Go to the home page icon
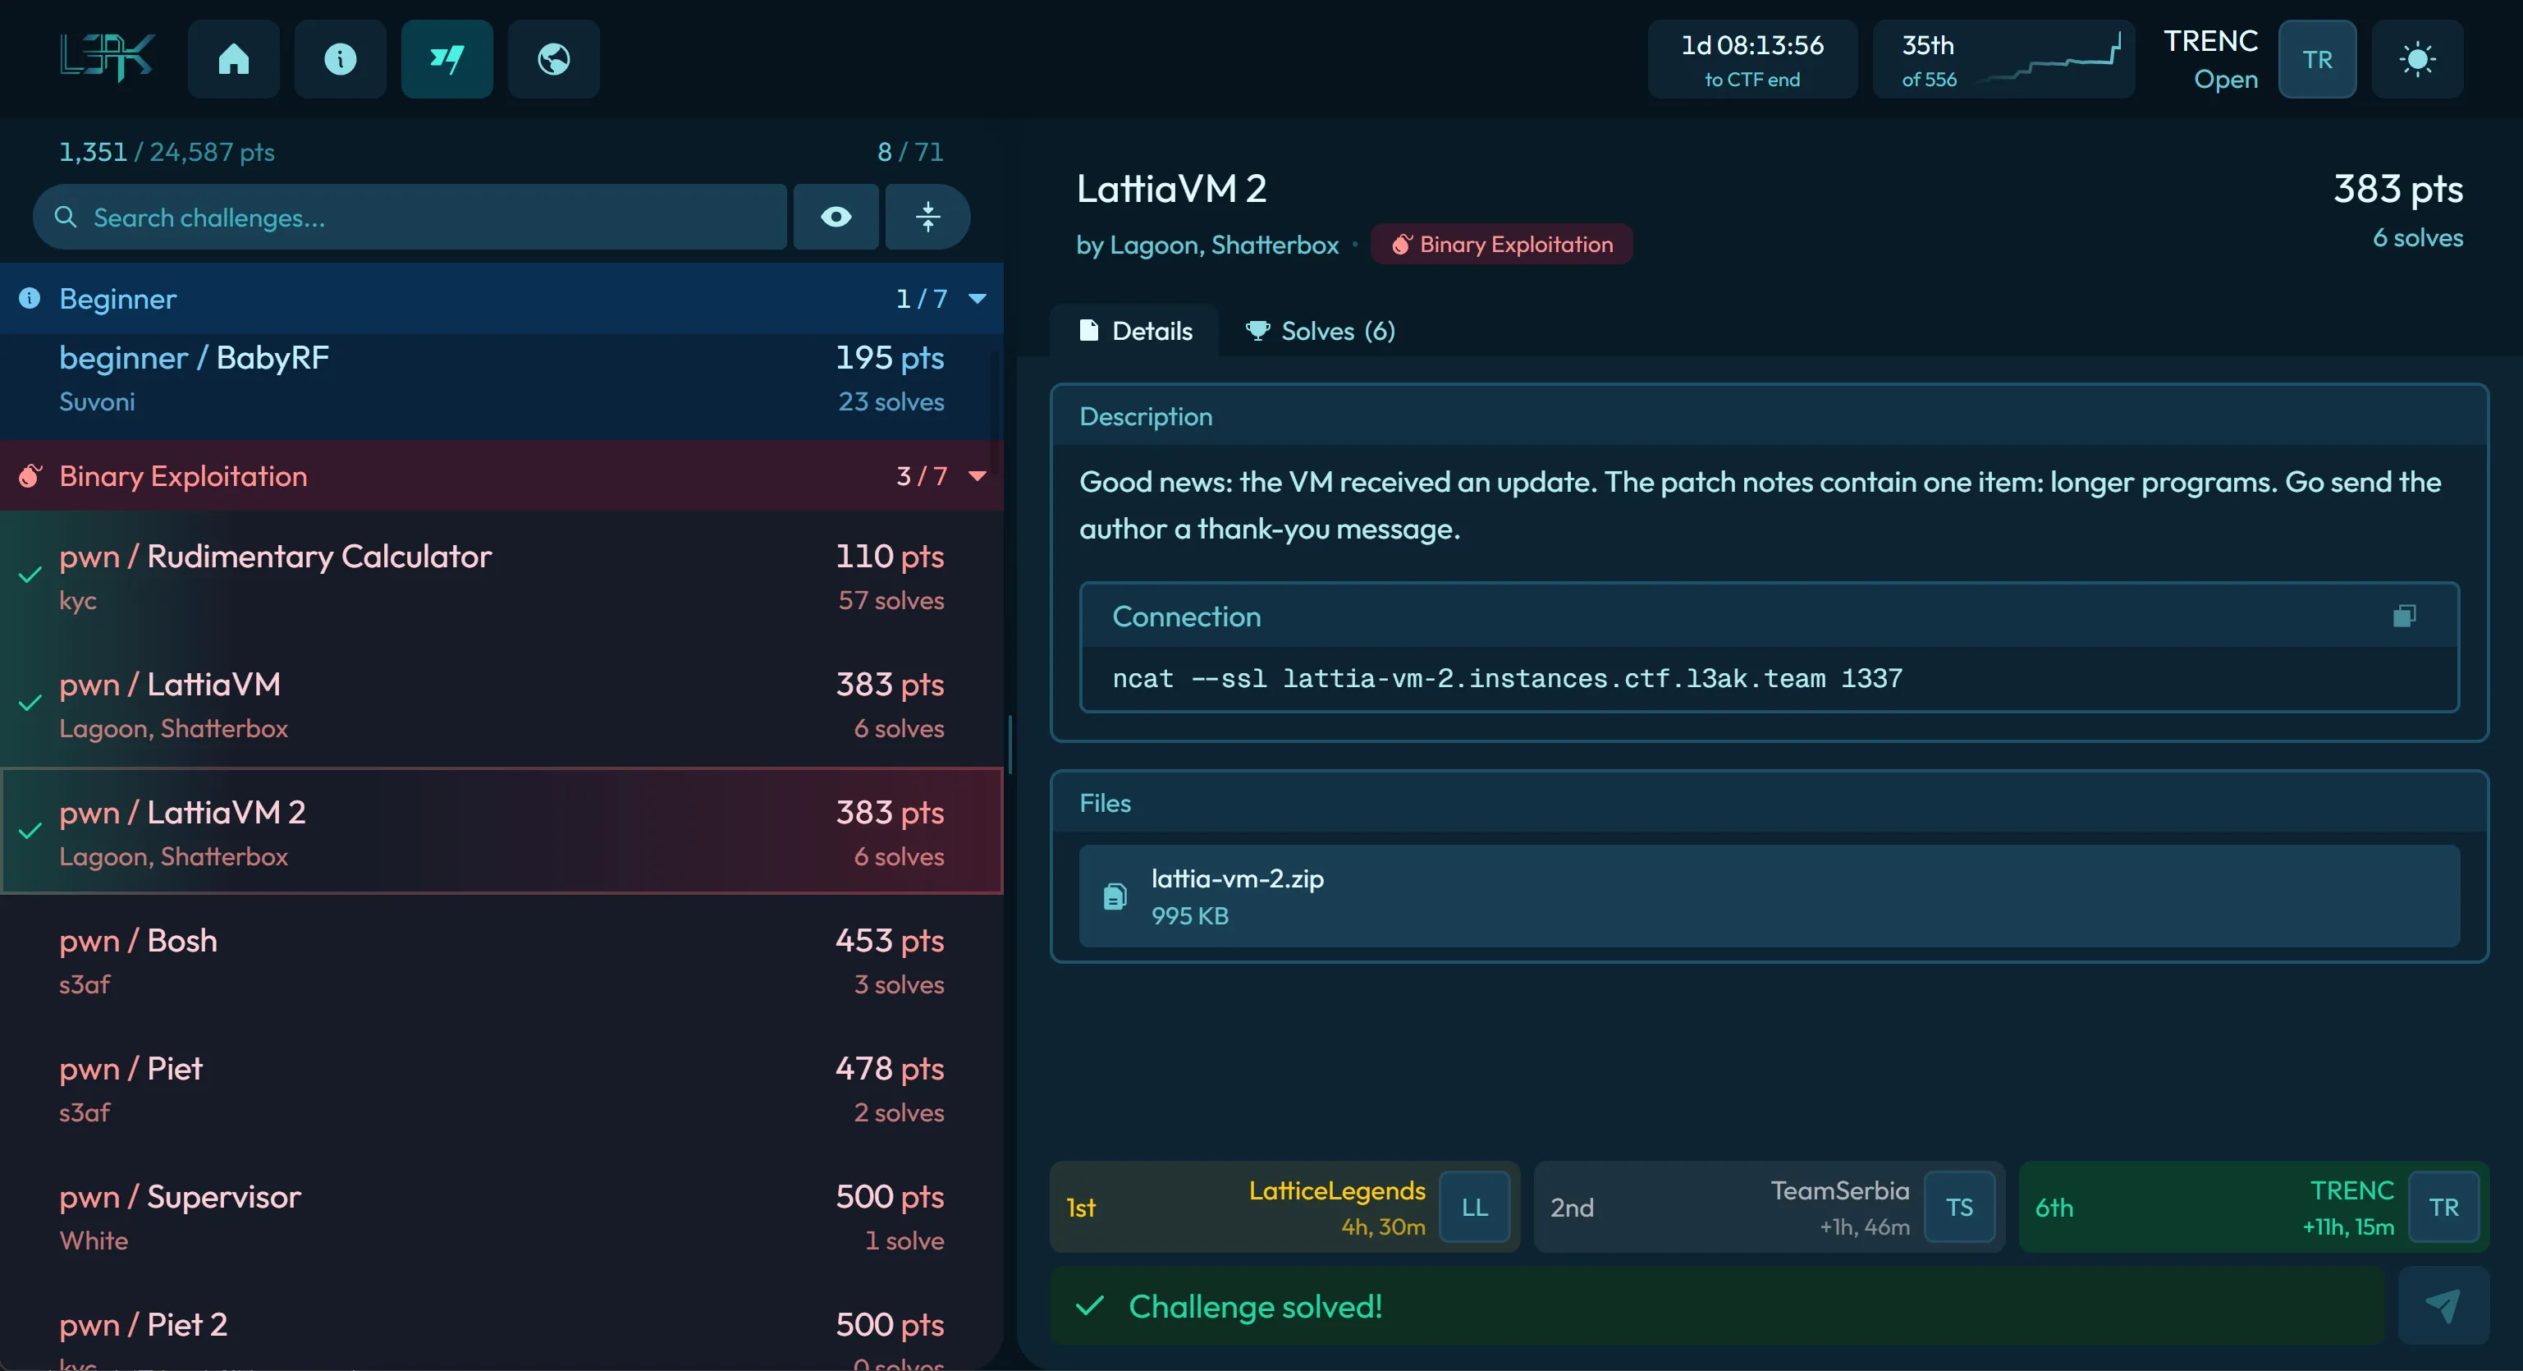 click(x=233, y=59)
